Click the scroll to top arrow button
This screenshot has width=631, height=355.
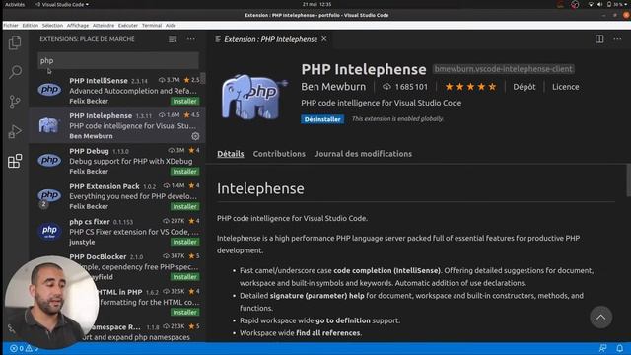(600, 318)
